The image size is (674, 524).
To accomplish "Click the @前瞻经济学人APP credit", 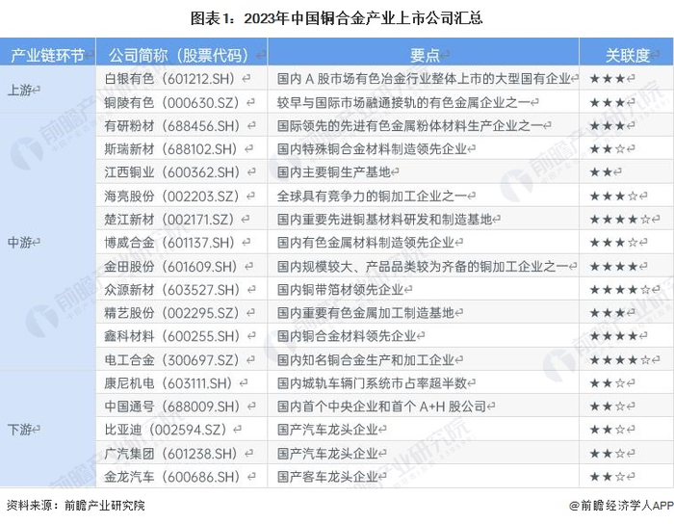I will tap(622, 506).
